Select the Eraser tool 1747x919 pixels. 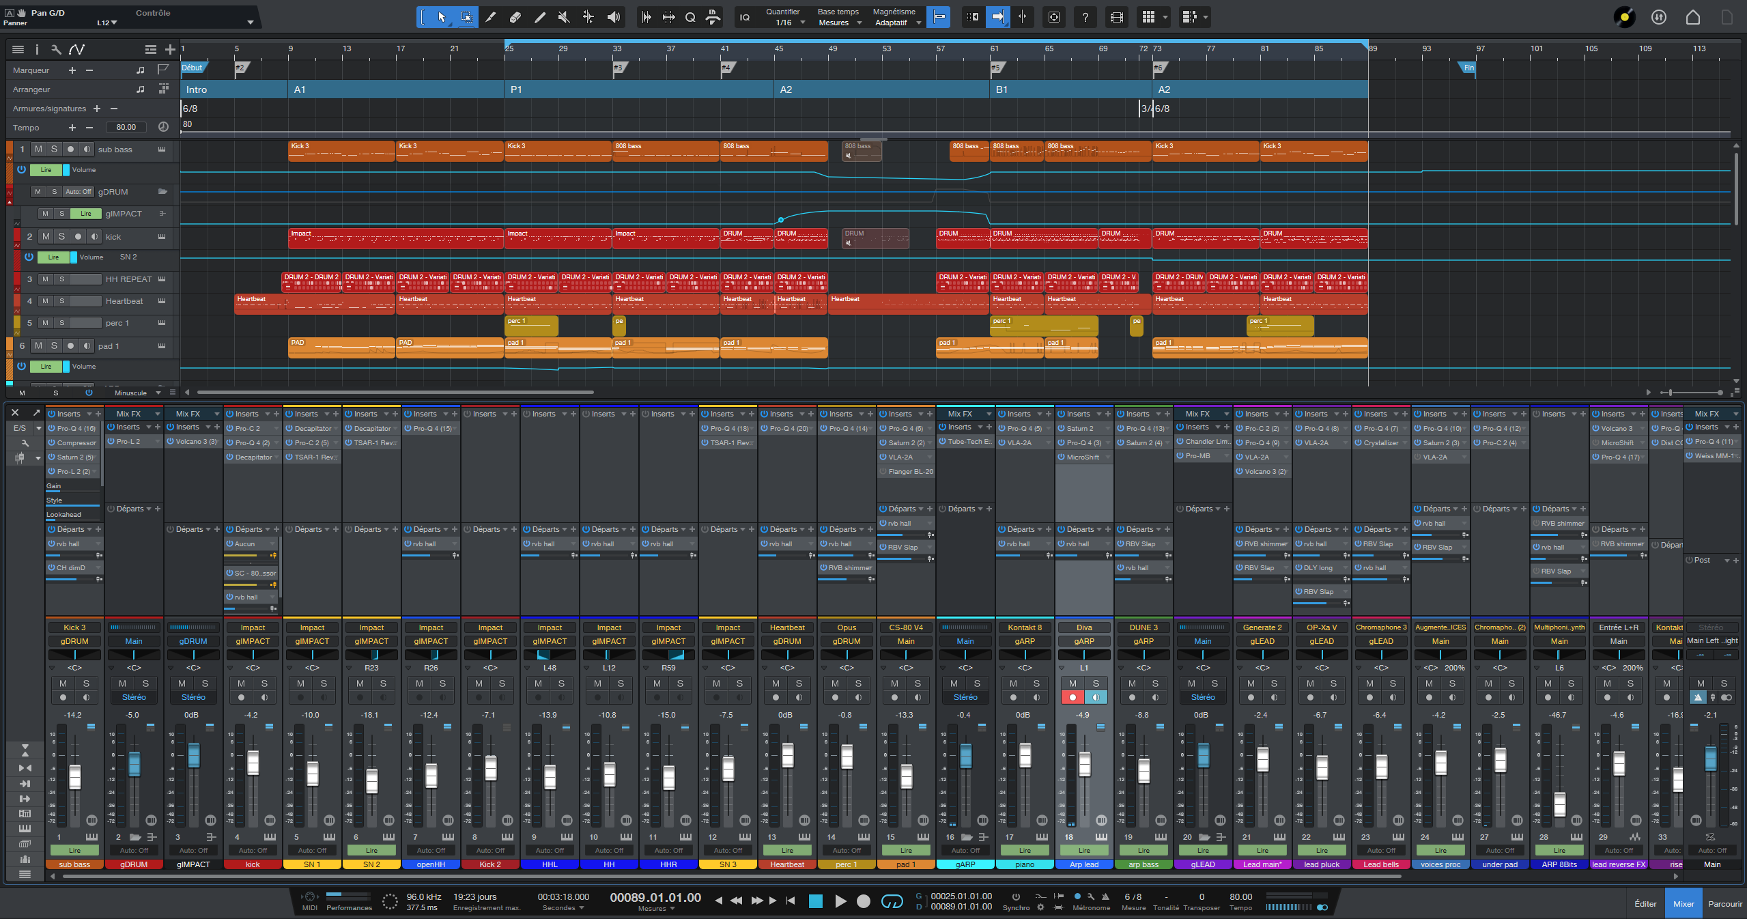tap(515, 17)
